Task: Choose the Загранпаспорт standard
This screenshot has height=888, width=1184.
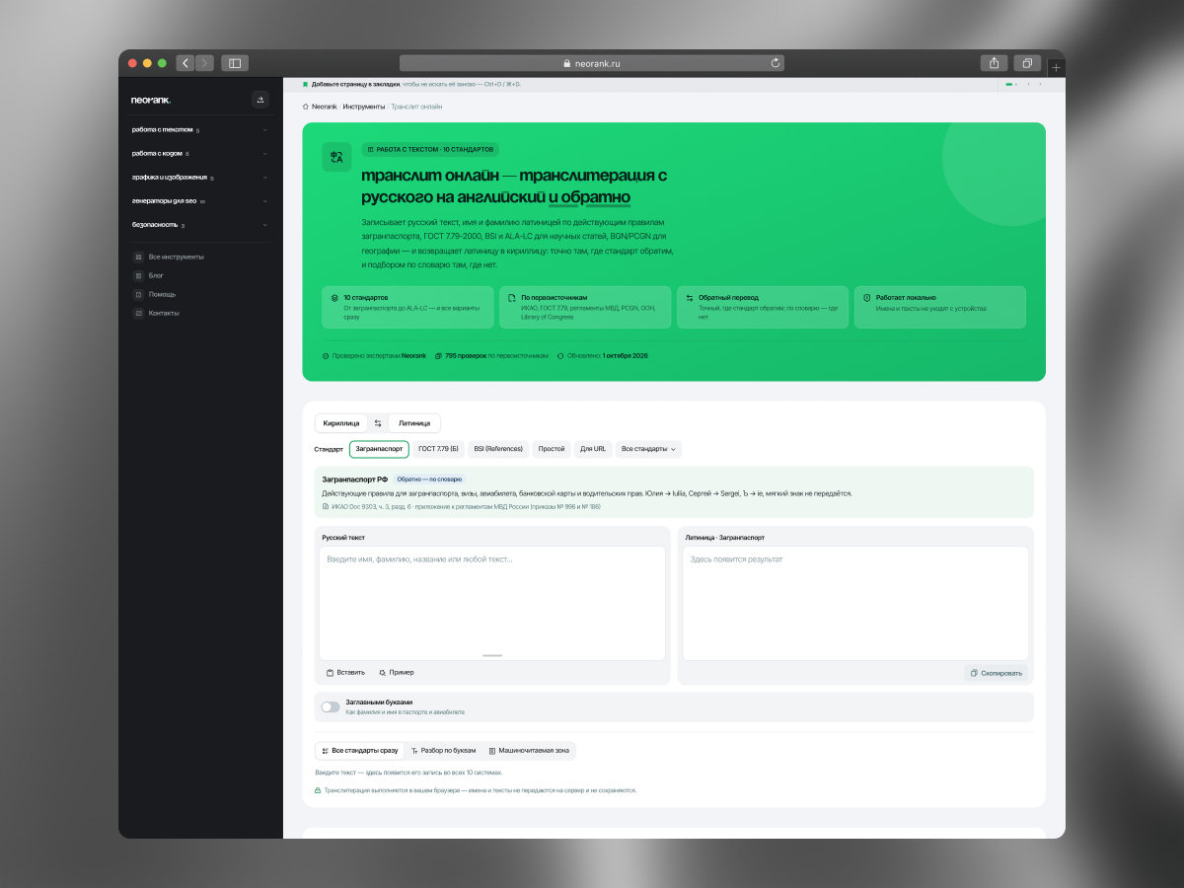Action: (379, 449)
